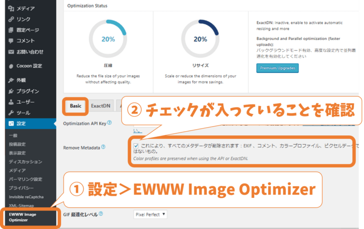Open the メディア menu icon in sidebar
The image size is (364, 229).
11,9
